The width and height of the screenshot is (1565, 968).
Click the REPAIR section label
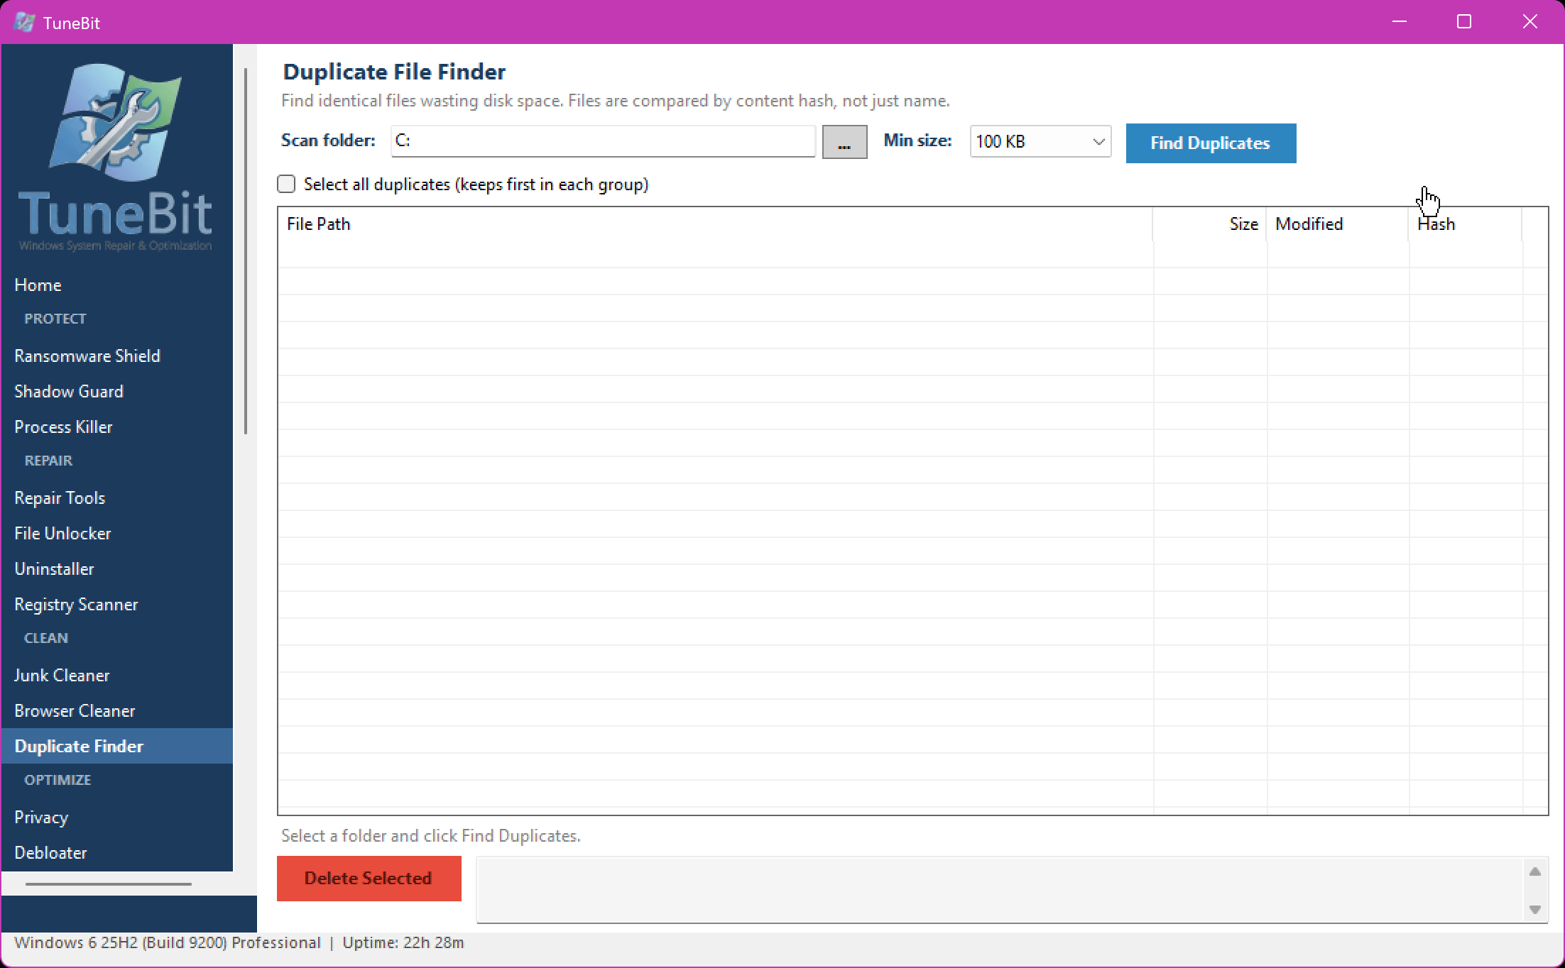pos(48,461)
